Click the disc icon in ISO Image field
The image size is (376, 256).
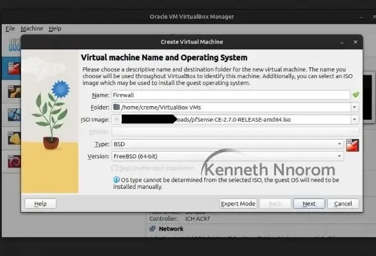[x=117, y=120]
